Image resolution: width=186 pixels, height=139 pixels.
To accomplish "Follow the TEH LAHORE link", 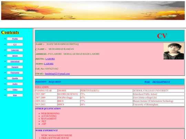I will tap(49, 64).
